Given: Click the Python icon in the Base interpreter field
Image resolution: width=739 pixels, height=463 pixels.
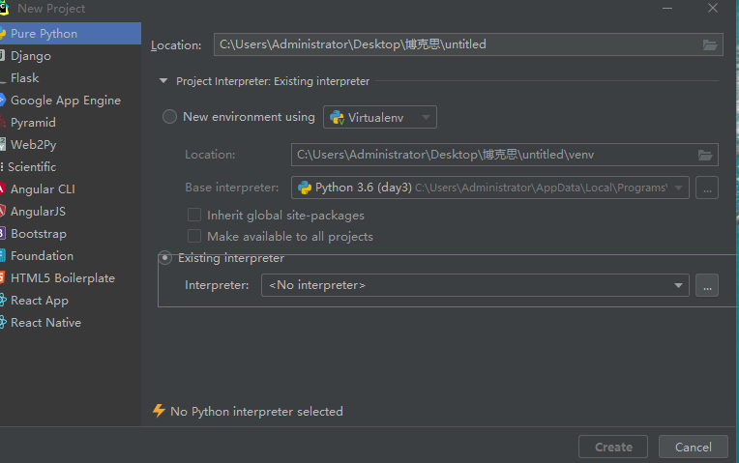Looking at the screenshot, I should point(305,188).
